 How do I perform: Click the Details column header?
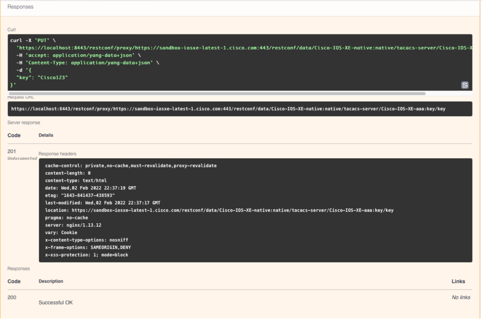click(46, 135)
